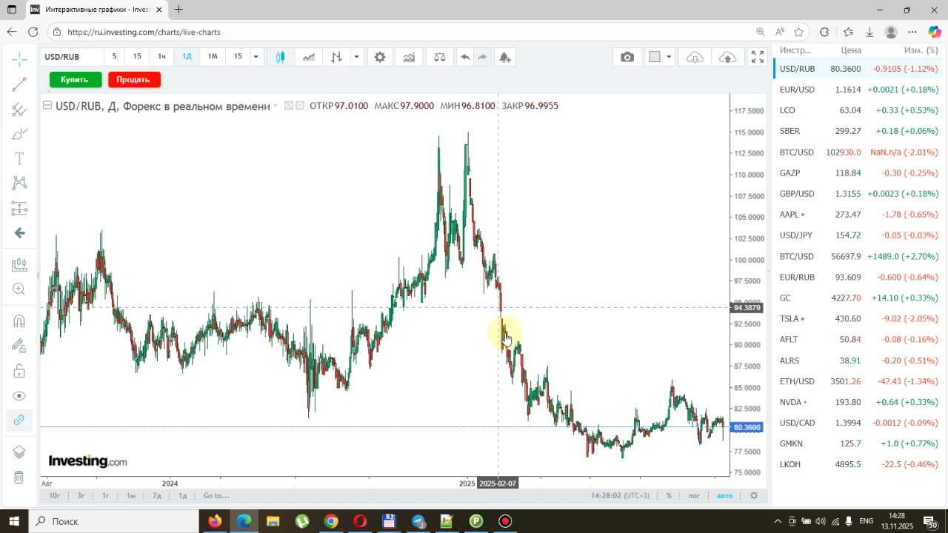The height and width of the screenshot is (533, 948).
Task: Set time range to 7д
Action: tap(157, 495)
